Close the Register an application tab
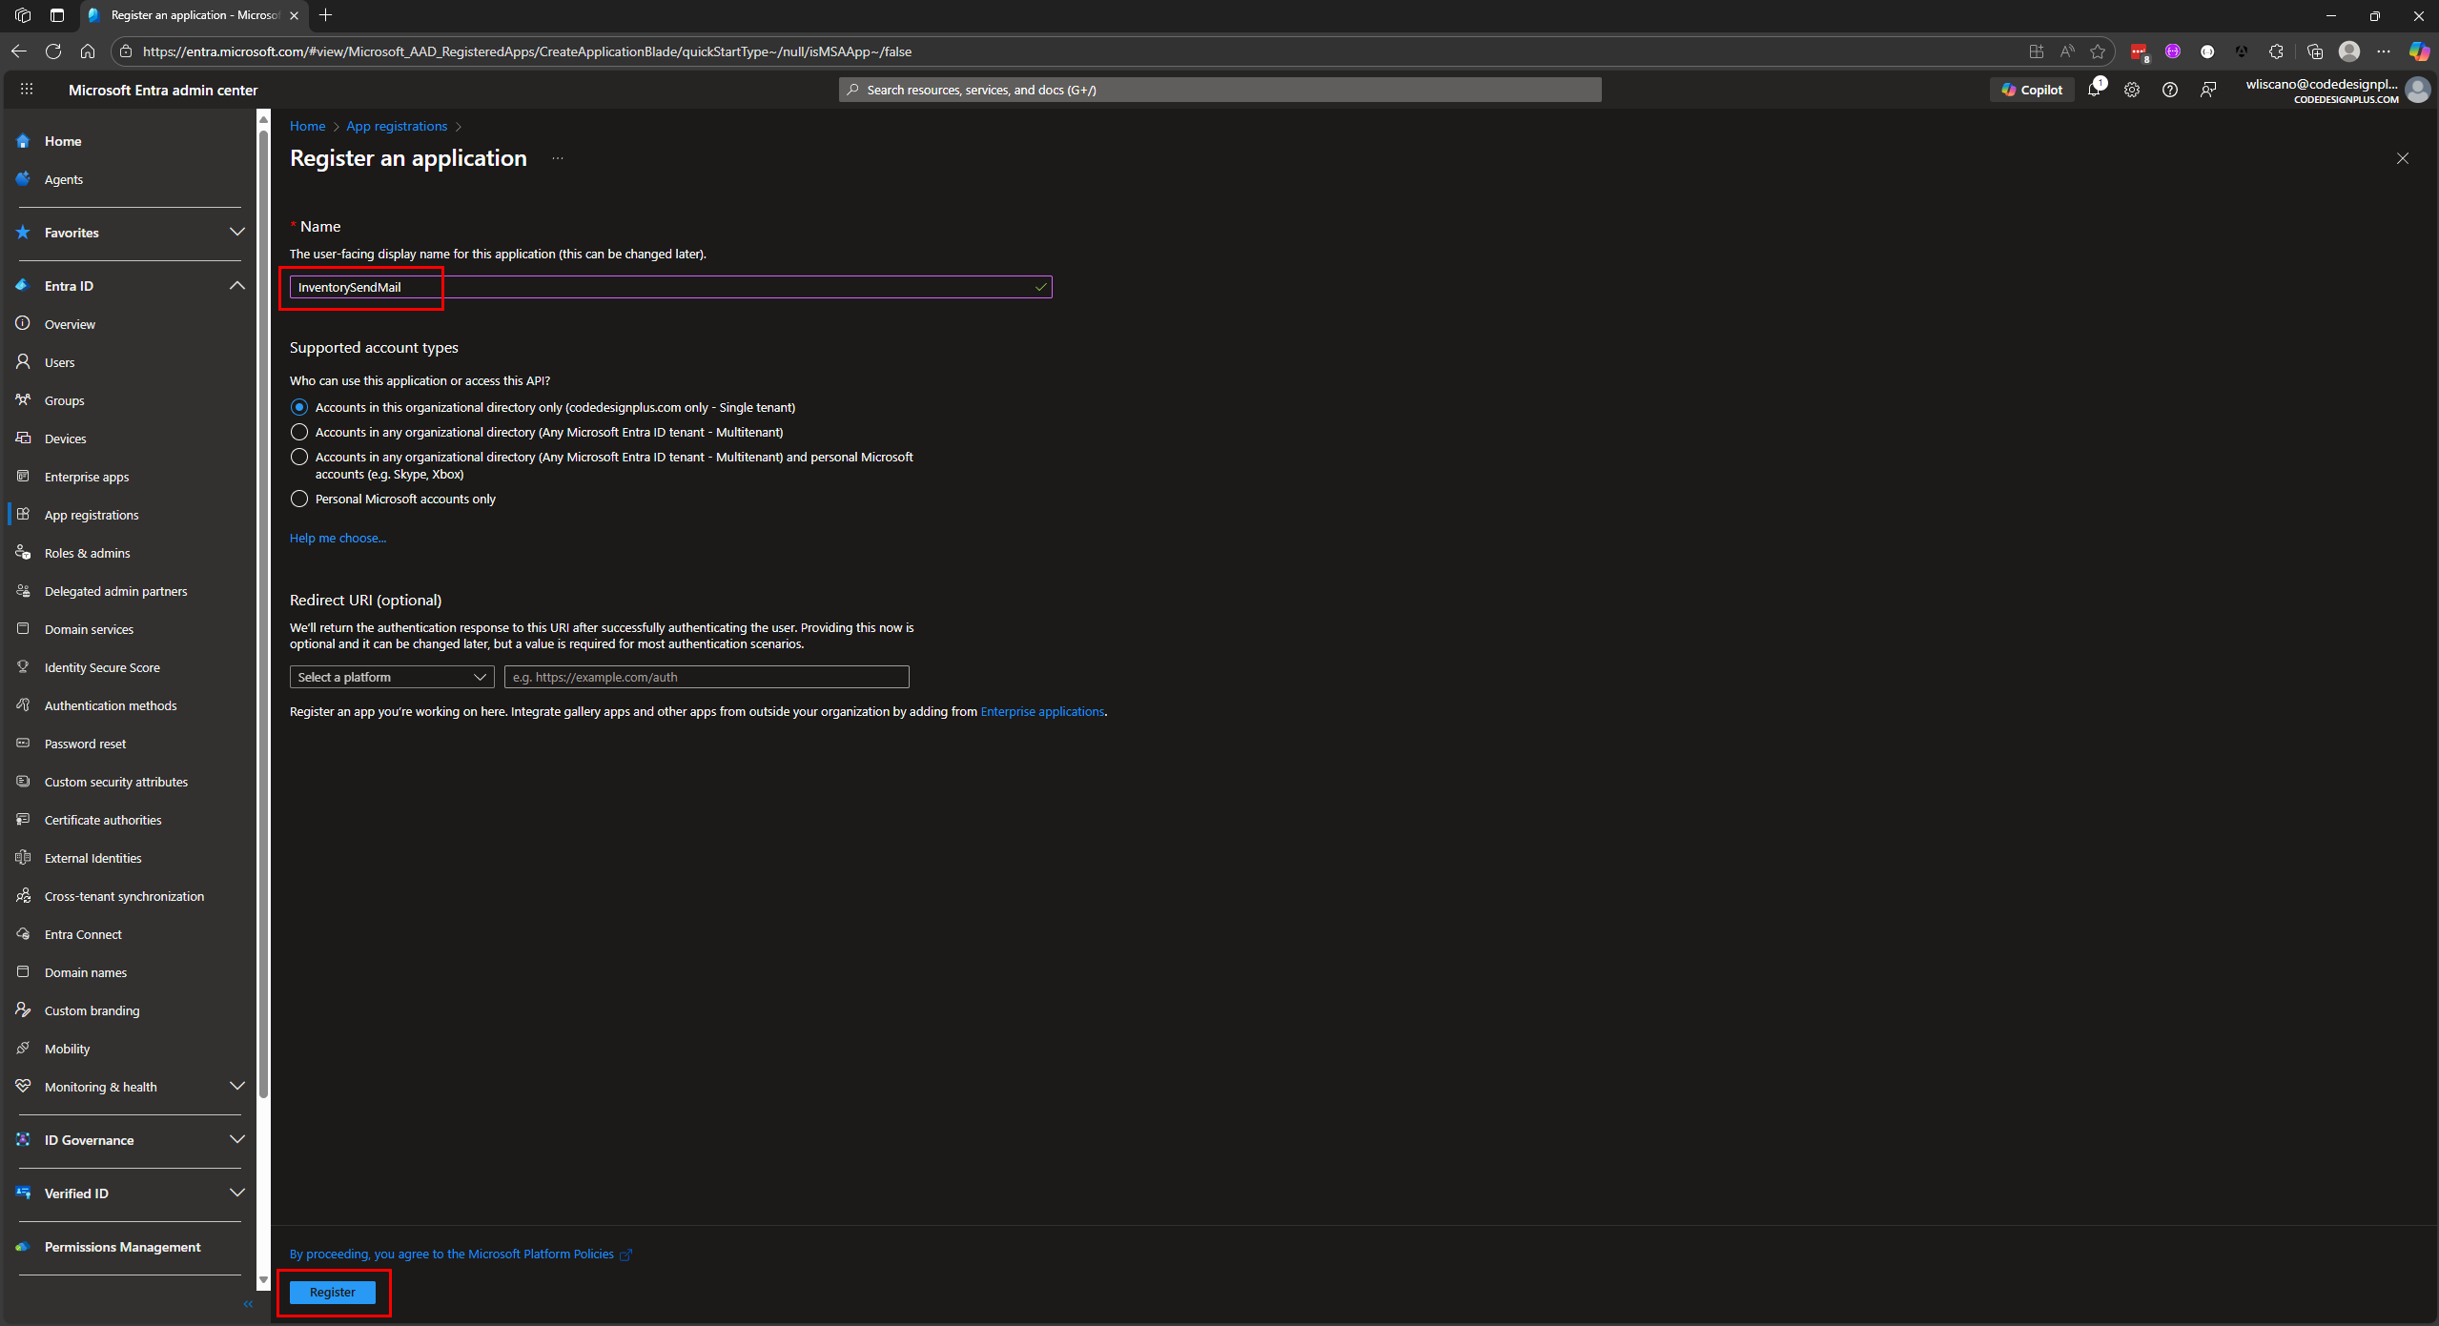This screenshot has height=1326, width=2439. [x=294, y=15]
